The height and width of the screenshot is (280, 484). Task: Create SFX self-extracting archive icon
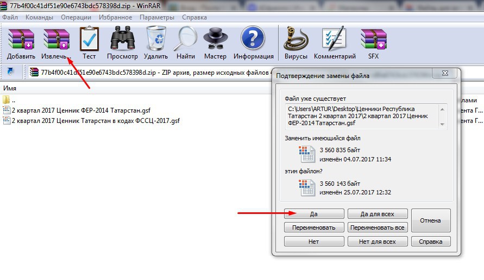[374, 39]
